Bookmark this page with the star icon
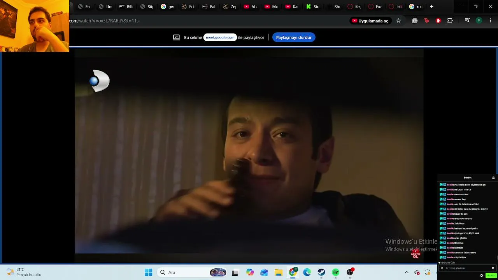Viewport: 498px width, 280px height. [398, 21]
